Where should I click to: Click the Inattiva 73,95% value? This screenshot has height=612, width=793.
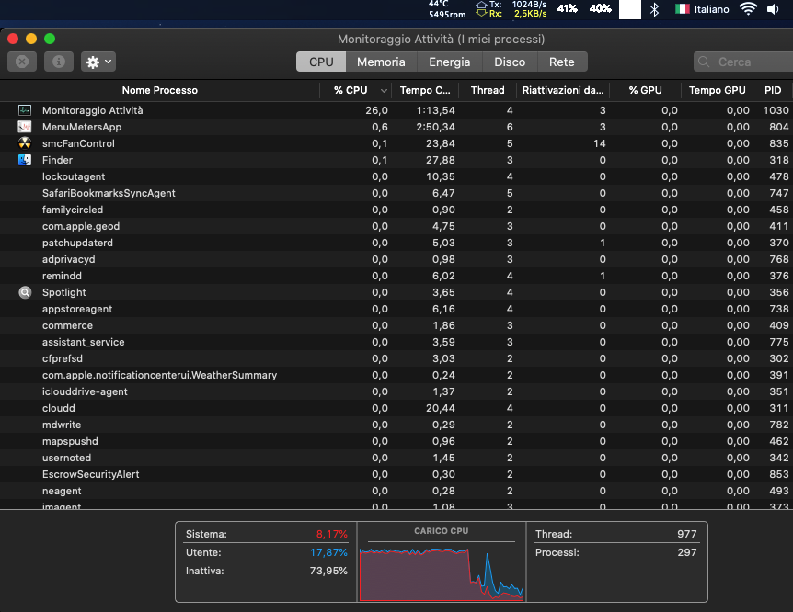(x=328, y=571)
